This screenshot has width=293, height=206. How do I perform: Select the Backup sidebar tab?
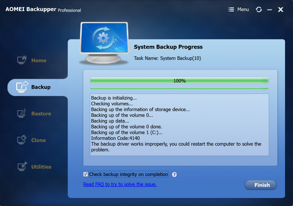pos(37,87)
